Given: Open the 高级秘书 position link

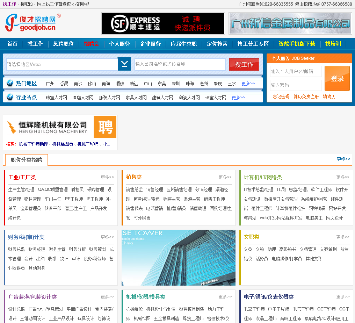Looking at the screenshot, I should pyautogui.click(x=288, y=249).
